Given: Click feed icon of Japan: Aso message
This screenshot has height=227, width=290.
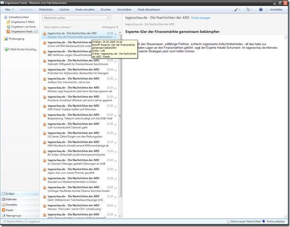Looking at the screenshot, I should [44, 170].
